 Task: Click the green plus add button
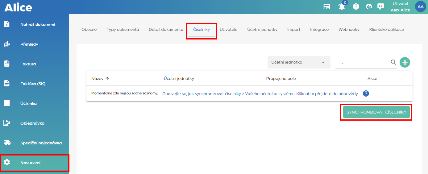tap(405, 62)
